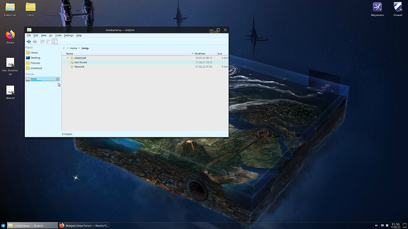Image resolution: width=408 pixels, height=229 pixels.
Task: Launch Warpinator from the desktop
Action: [377, 9]
